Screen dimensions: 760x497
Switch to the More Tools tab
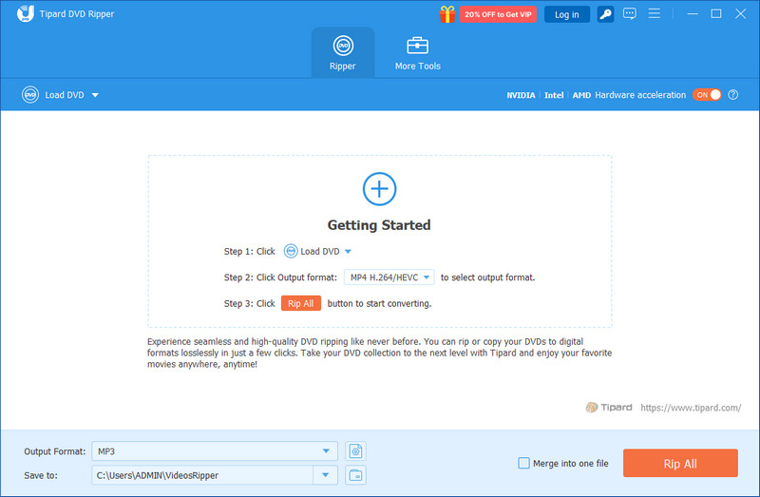(x=417, y=53)
